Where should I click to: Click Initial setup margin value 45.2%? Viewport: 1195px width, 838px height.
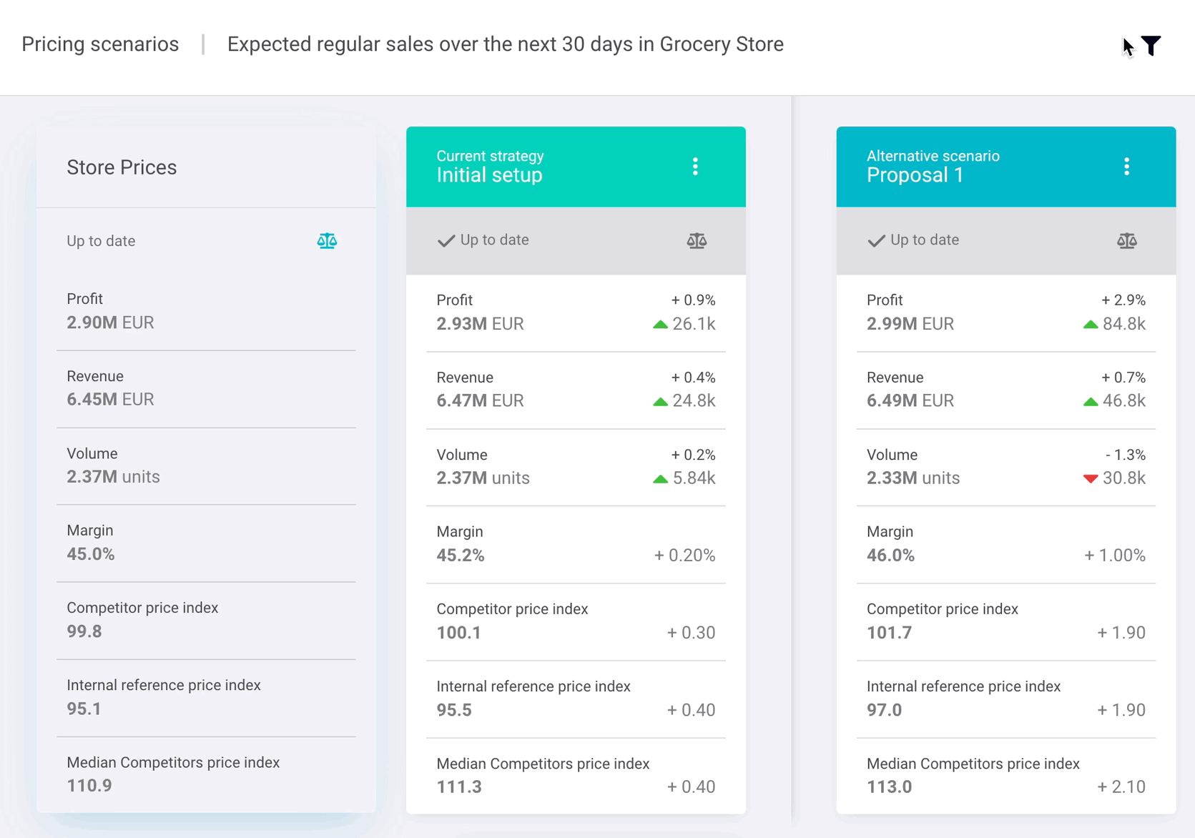pos(461,556)
